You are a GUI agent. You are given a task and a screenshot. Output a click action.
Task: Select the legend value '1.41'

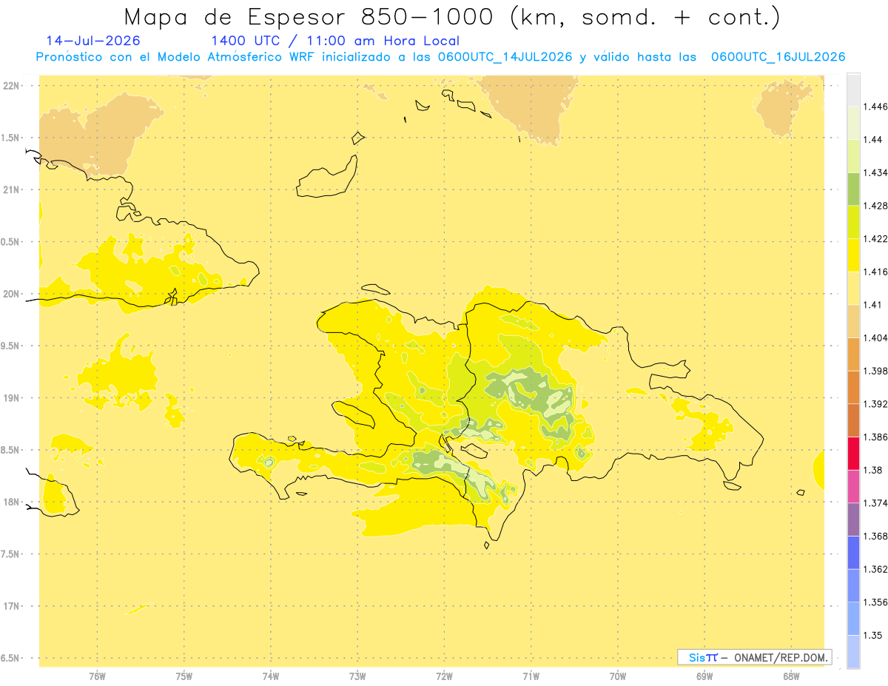pos(873,305)
